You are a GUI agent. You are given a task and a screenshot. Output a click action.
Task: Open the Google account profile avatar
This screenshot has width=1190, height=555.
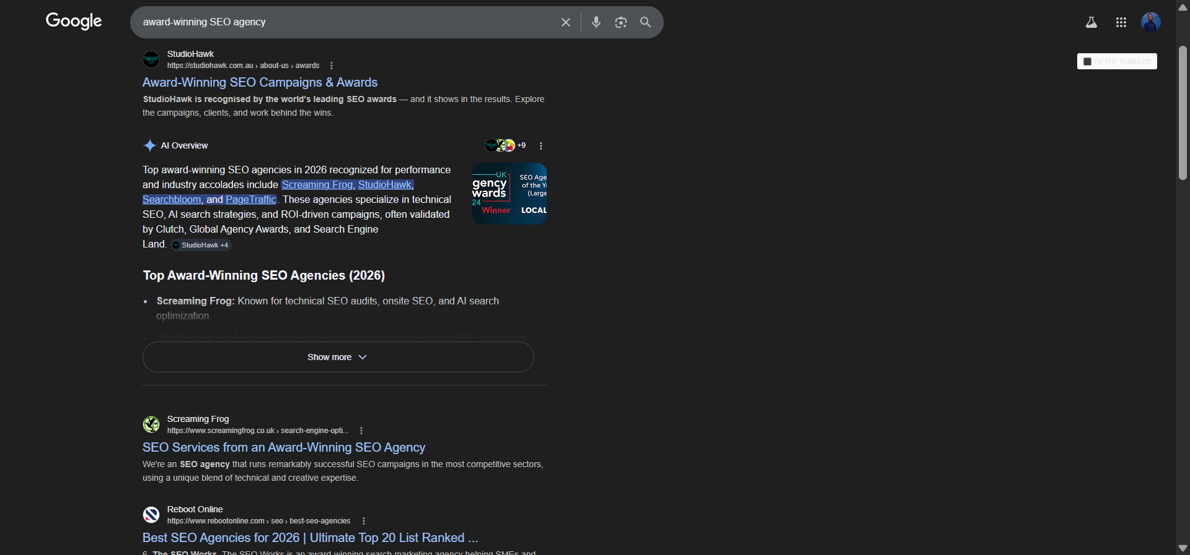coord(1151,22)
